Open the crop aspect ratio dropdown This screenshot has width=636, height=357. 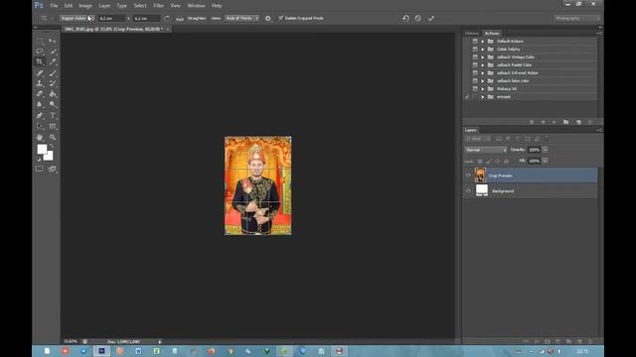point(78,18)
